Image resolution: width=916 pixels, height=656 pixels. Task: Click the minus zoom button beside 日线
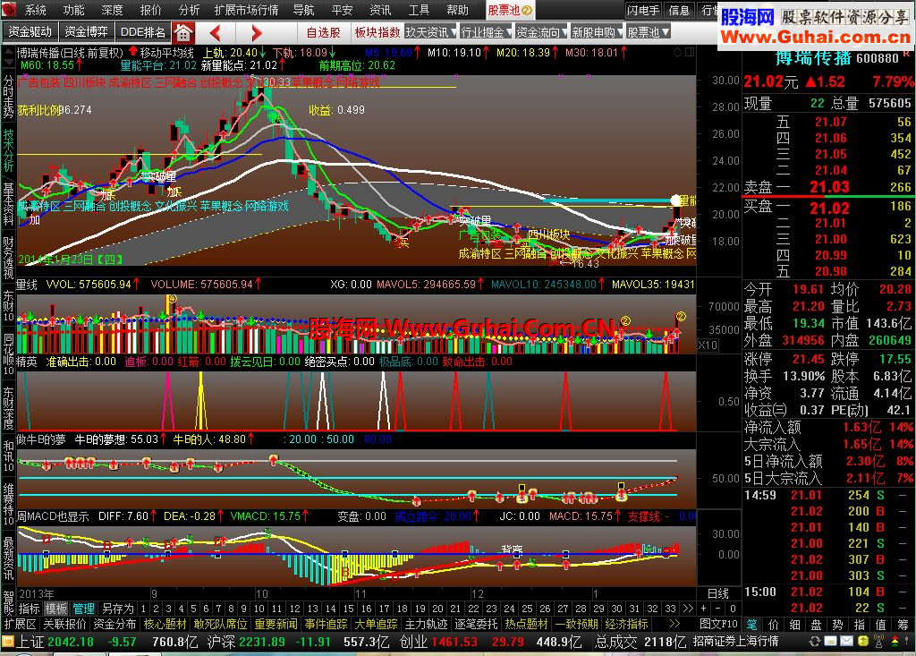click(718, 609)
